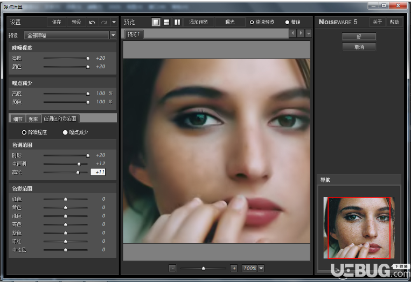Select single preview layout icon

tap(156, 22)
